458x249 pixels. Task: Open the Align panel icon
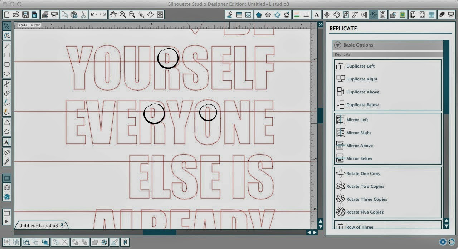(364, 15)
